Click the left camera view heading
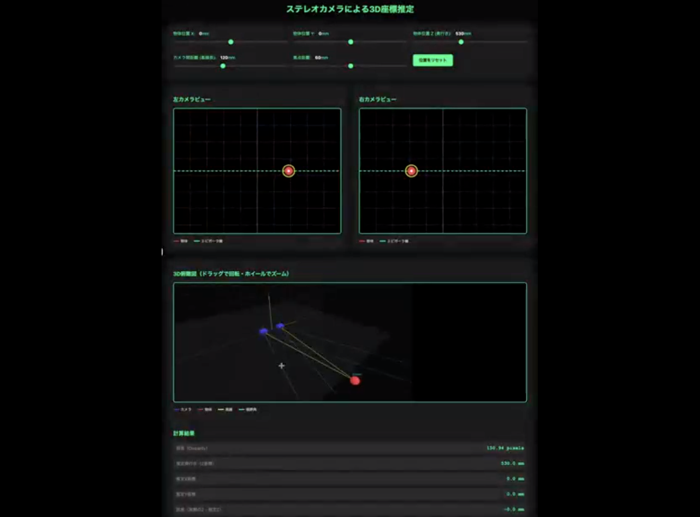This screenshot has width=700, height=517. tap(192, 100)
